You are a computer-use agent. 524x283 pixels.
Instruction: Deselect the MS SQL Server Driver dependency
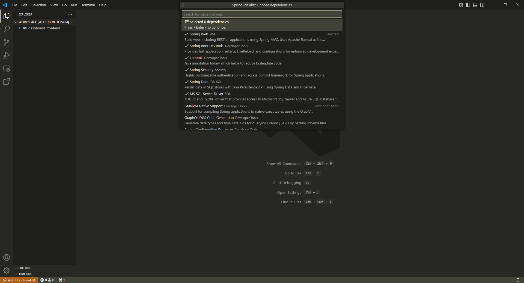click(262, 97)
